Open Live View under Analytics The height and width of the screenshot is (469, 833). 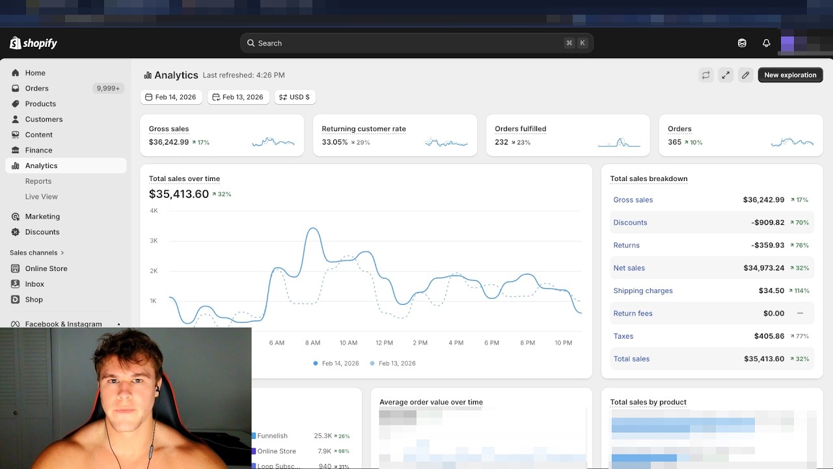(42, 197)
